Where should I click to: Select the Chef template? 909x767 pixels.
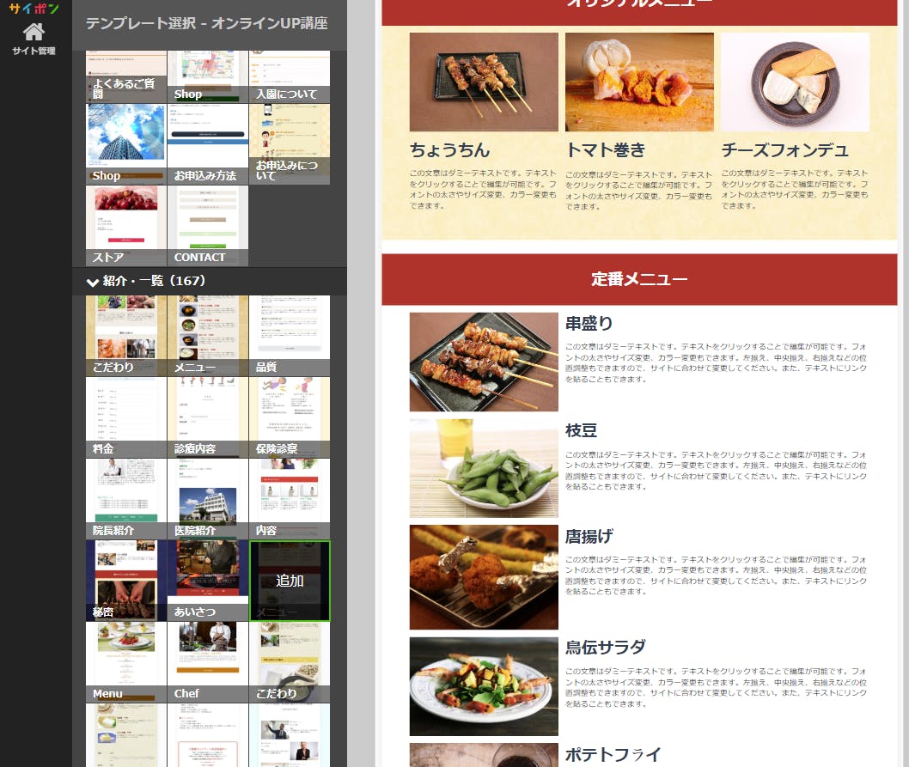point(208,663)
